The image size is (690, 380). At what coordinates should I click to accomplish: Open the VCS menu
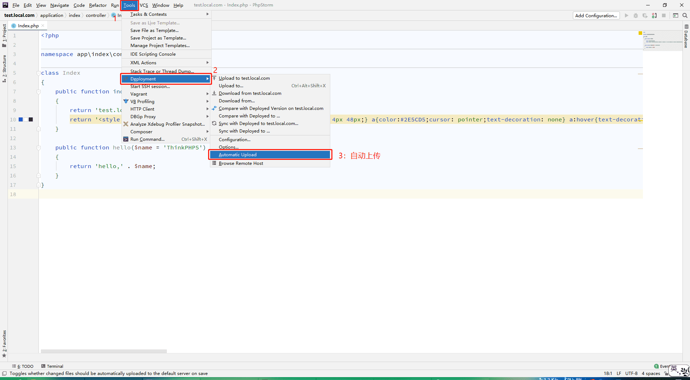coord(144,5)
